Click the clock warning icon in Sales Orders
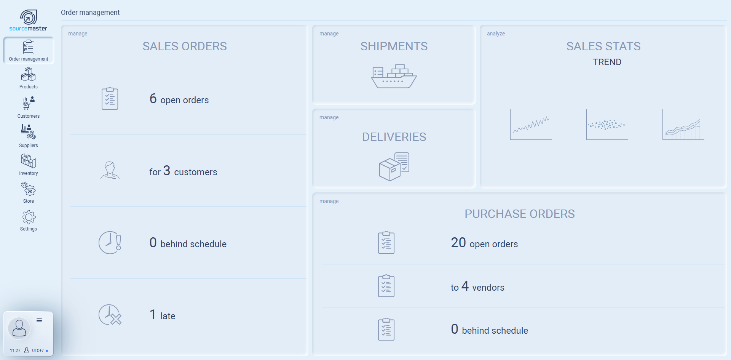 click(110, 243)
